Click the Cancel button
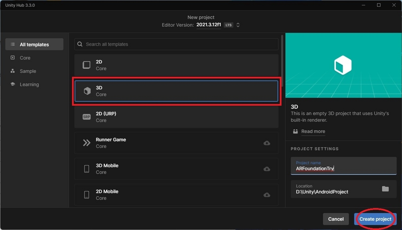The width and height of the screenshot is (402, 230). pos(336,219)
